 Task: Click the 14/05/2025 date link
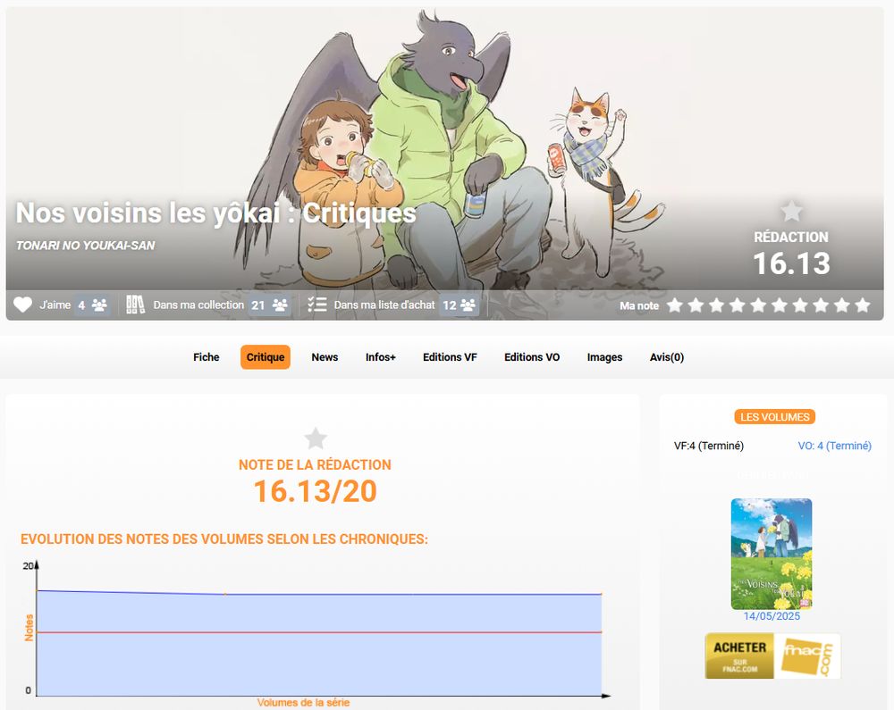772,616
